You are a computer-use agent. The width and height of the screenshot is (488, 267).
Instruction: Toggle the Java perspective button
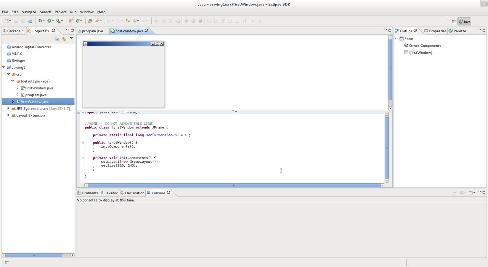pyautogui.click(x=464, y=22)
